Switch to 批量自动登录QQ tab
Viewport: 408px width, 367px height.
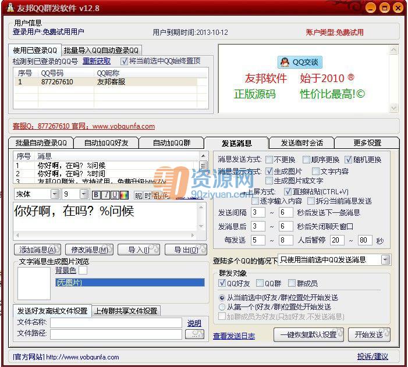click(41, 143)
